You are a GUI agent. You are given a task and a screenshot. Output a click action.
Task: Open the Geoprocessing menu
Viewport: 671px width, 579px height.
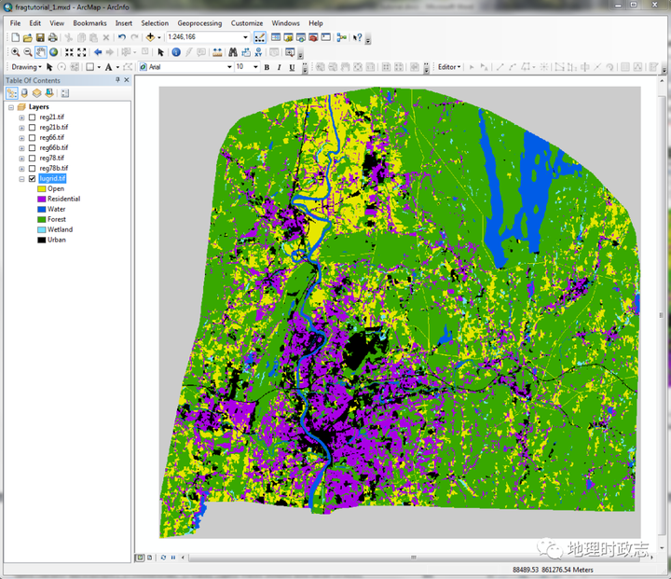coord(199,22)
